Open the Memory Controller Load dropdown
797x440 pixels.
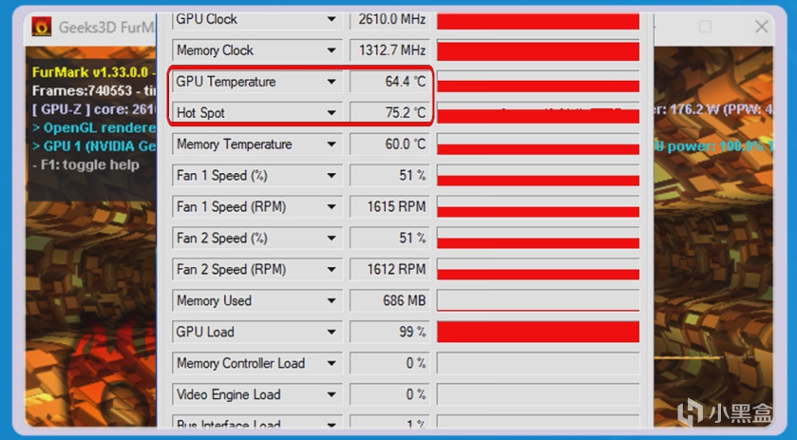[257, 363]
